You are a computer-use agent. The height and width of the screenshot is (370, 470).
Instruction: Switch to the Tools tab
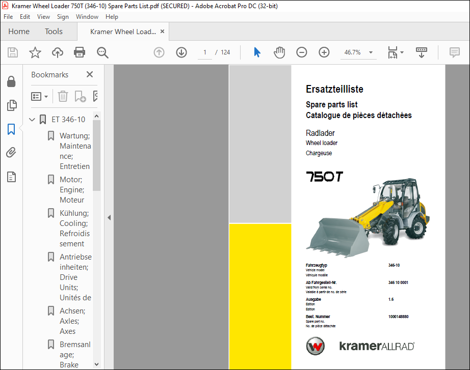[54, 32]
